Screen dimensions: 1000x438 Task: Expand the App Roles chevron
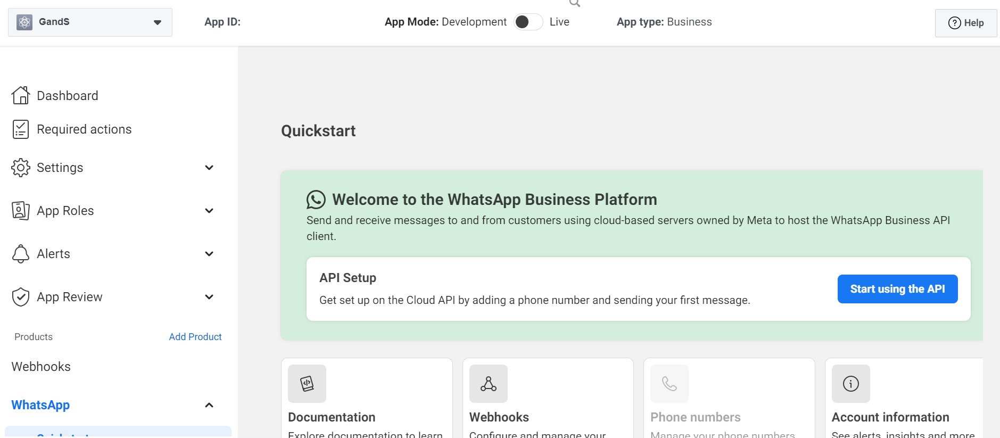(x=209, y=211)
